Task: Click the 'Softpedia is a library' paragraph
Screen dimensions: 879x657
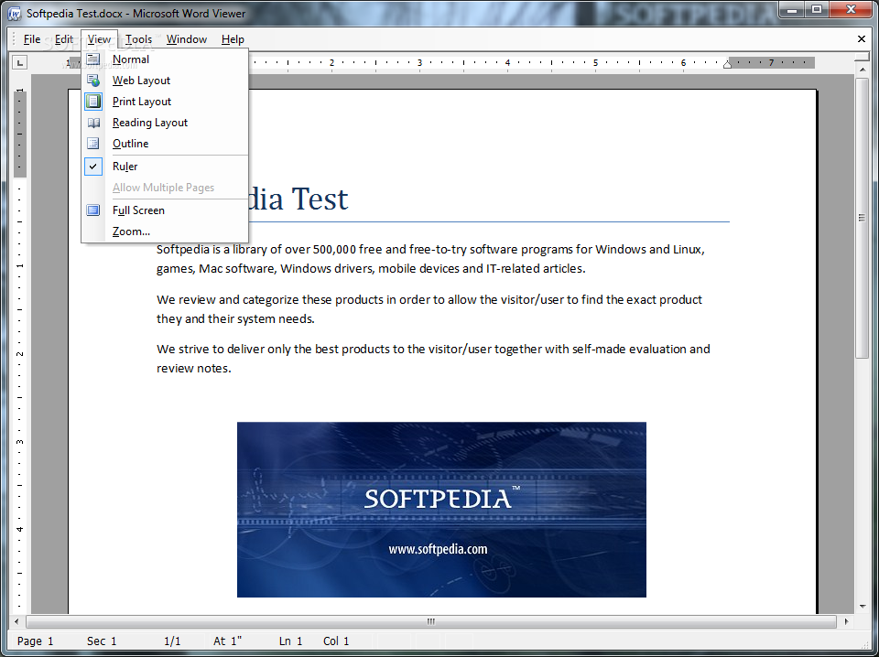Action: (430, 259)
